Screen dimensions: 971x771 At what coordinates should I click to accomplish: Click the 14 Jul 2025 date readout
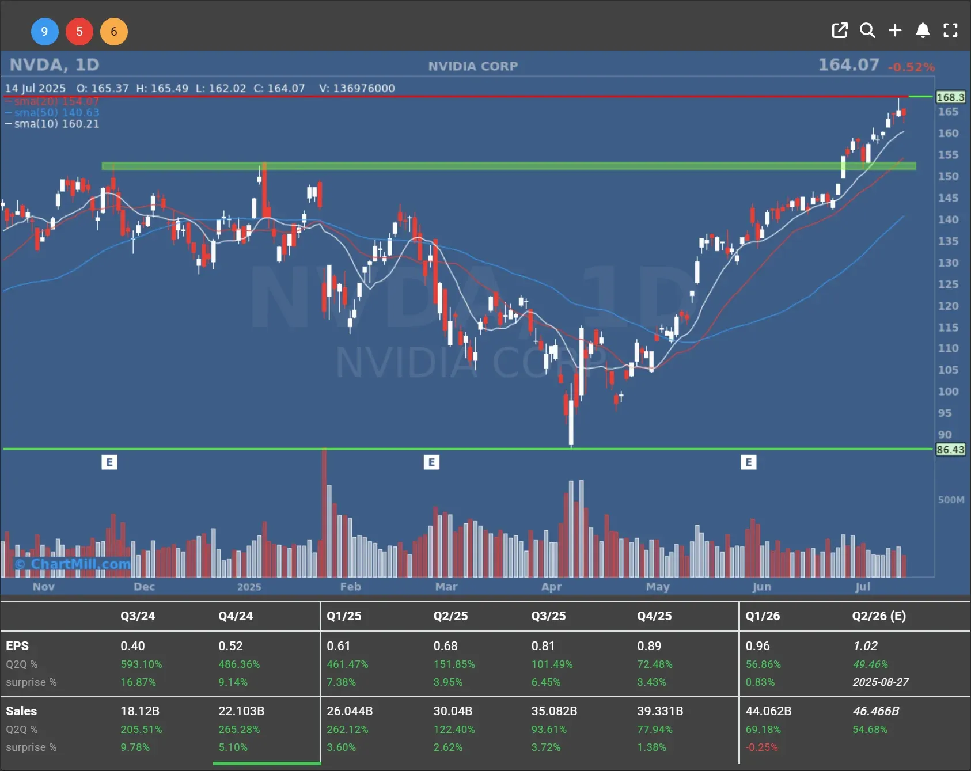35,88
